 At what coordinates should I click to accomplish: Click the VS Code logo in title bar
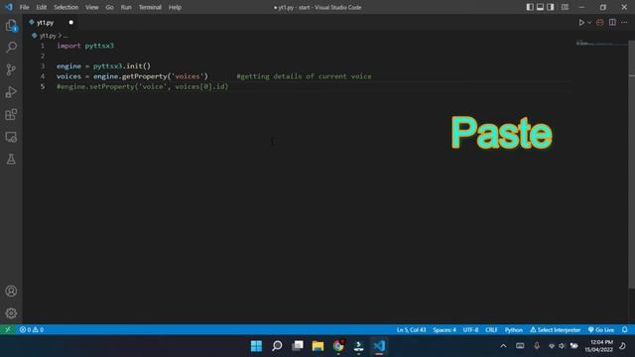[9, 7]
